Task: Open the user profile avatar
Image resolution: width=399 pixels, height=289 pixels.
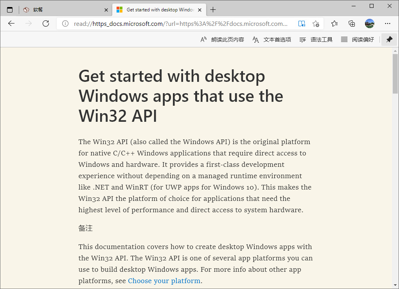Action: pos(369,23)
